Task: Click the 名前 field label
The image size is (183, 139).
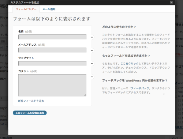Action: (21, 31)
